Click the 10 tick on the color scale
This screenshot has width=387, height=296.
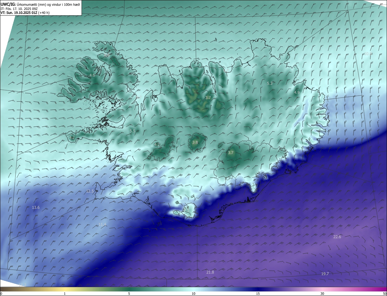[x=193, y=294]
